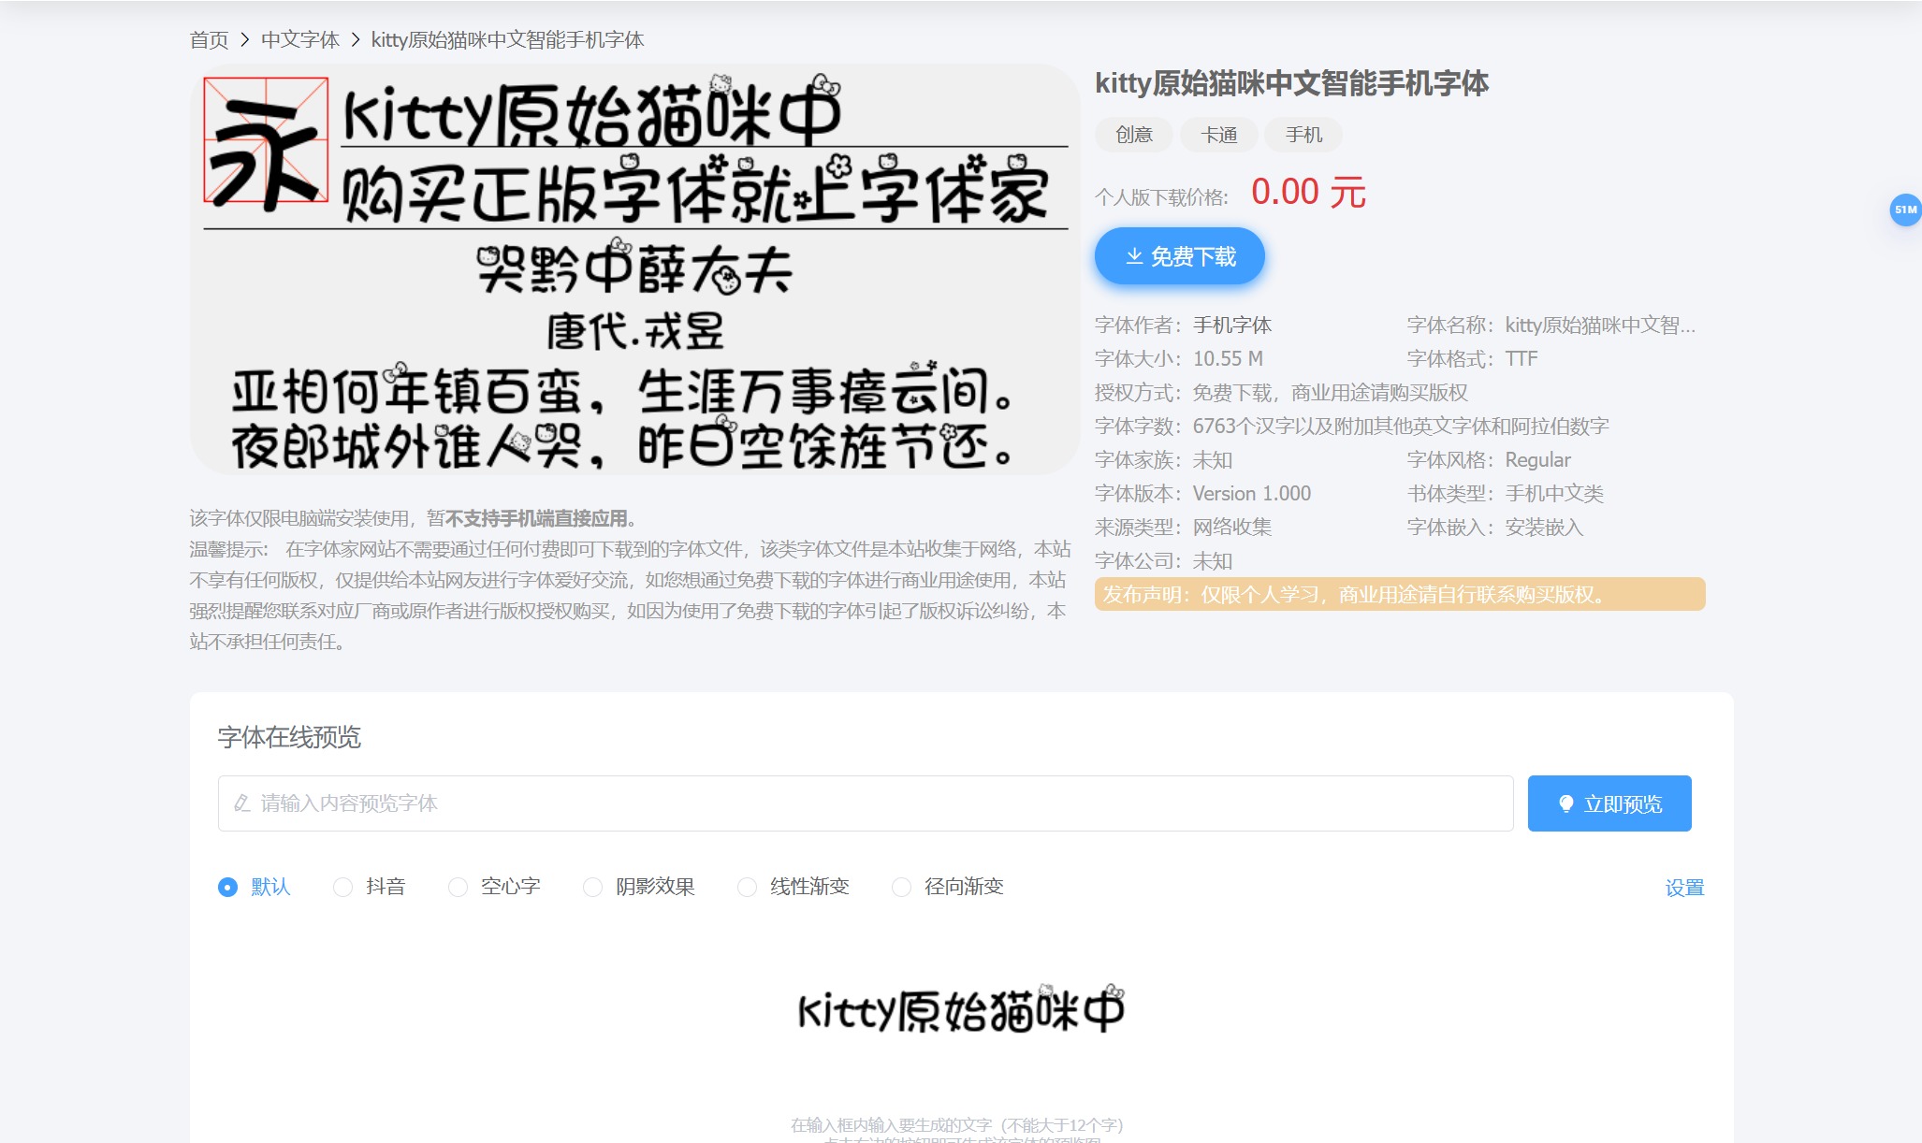This screenshot has height=1143, width=1922.
Task: Open the 创意 tag
Action: 1134,135
